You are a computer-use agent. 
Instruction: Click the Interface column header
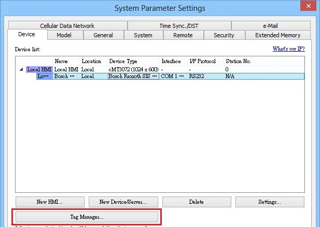pos(173,61)
